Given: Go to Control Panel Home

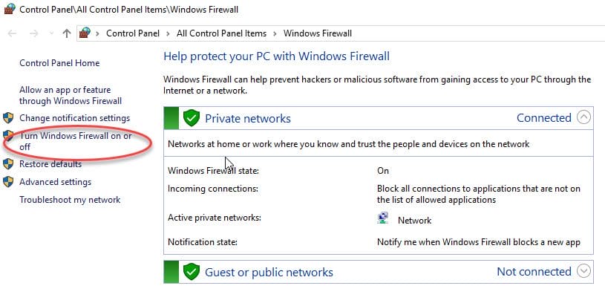Looking at the screenshot, I should pyautogui.click(x=59, y=63).
